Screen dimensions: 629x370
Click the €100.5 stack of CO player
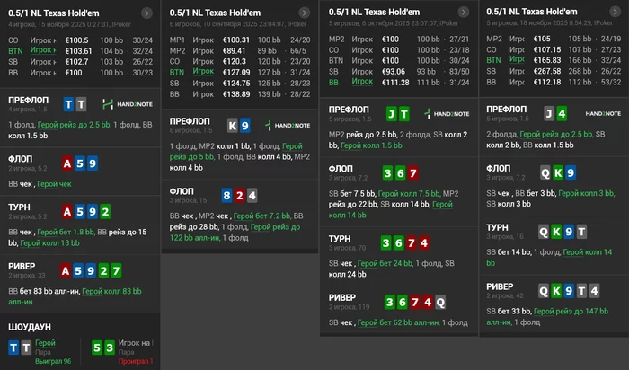pos(76,40)
